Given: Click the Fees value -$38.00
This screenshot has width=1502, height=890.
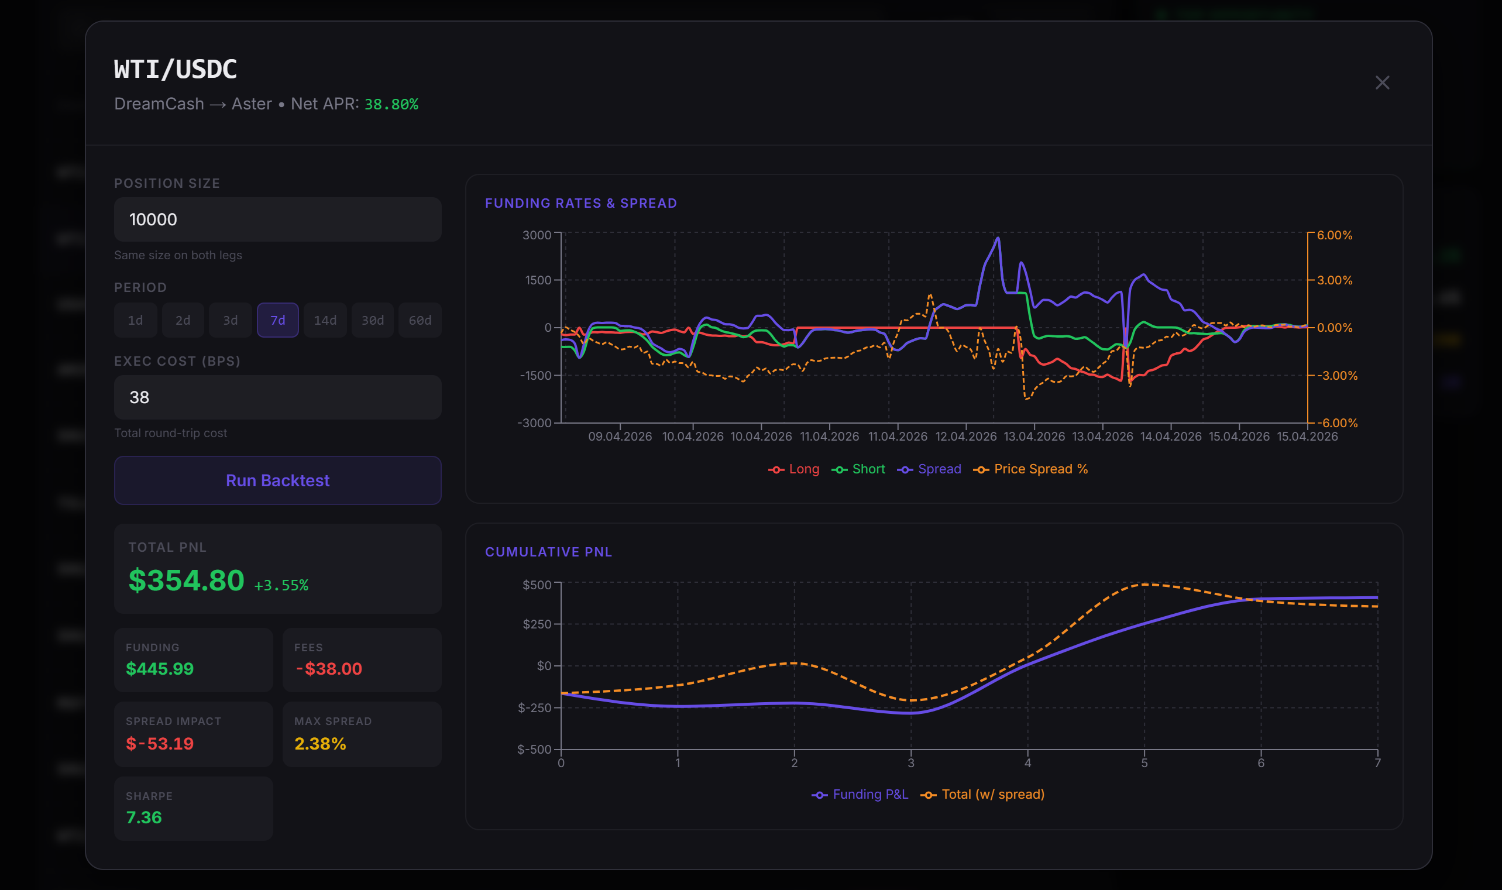Looking at the screenshot, I should [x=329, y=669].
